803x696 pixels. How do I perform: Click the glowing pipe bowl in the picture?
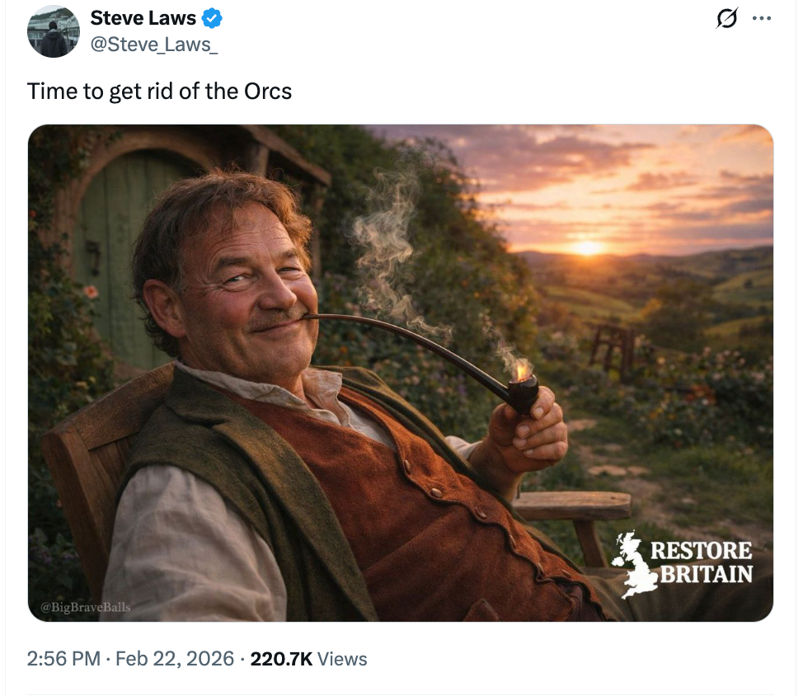(522, 386)
